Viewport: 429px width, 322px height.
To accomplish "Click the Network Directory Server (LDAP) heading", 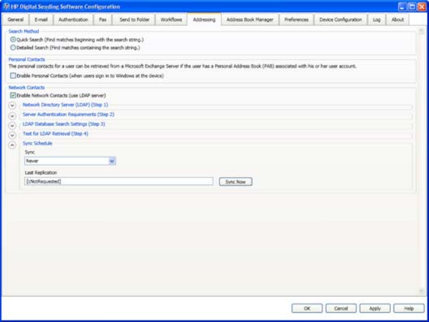I will point(65,104).
